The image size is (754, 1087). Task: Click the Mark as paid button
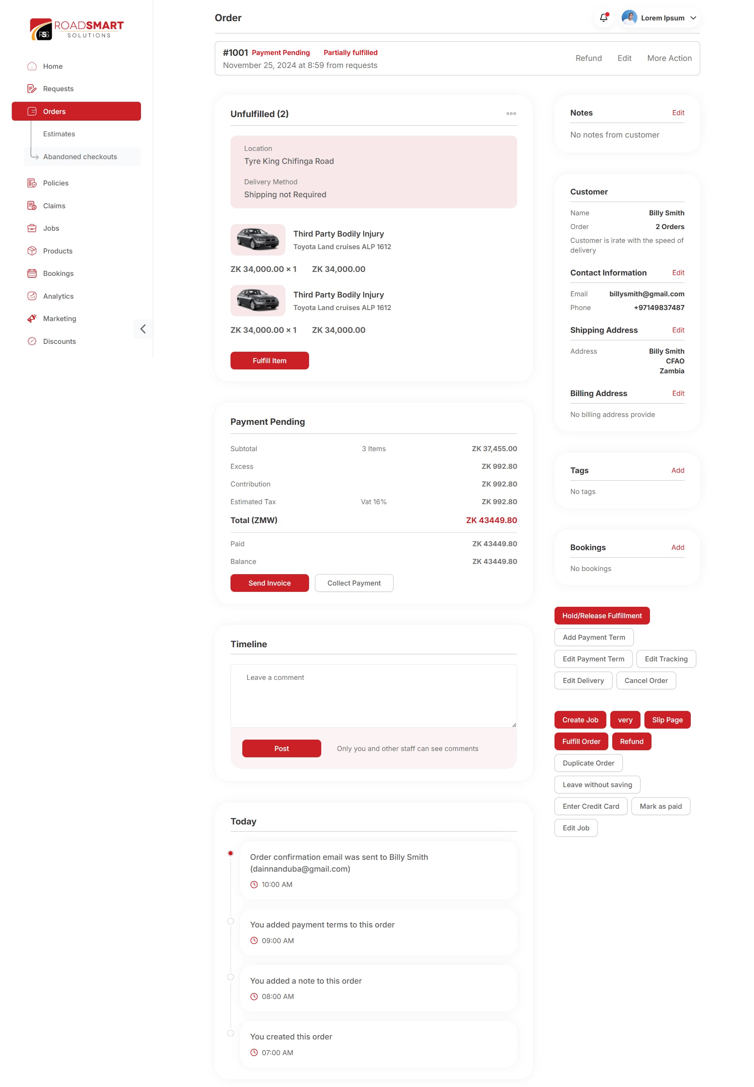[661, 807]
